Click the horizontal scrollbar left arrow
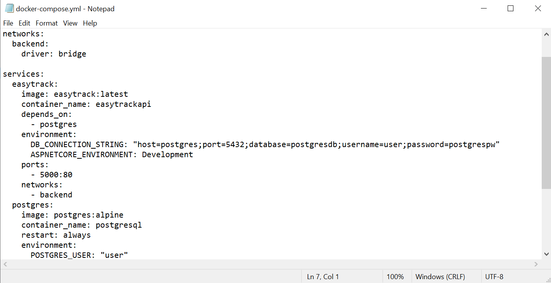Viewport: 551px width, 283px height. coord(5,264)
